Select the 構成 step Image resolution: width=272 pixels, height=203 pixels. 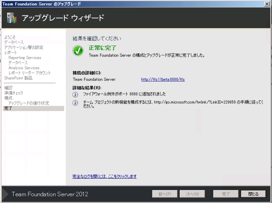coord(8,98)
